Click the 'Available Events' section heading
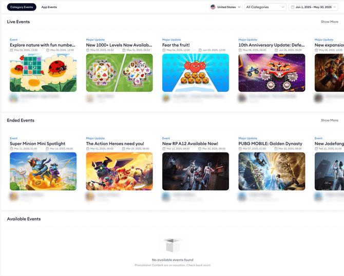The image size is (344, 276). point(24,219)
